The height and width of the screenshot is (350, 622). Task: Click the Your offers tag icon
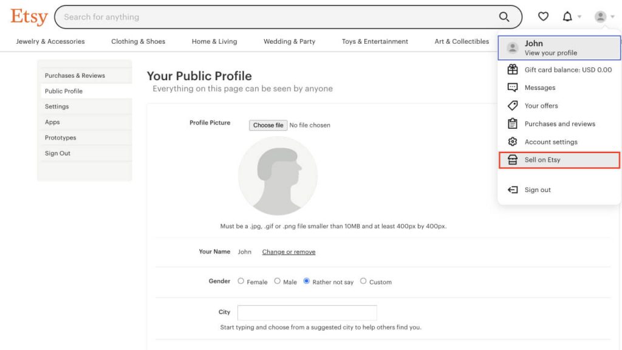coord(513,106)
